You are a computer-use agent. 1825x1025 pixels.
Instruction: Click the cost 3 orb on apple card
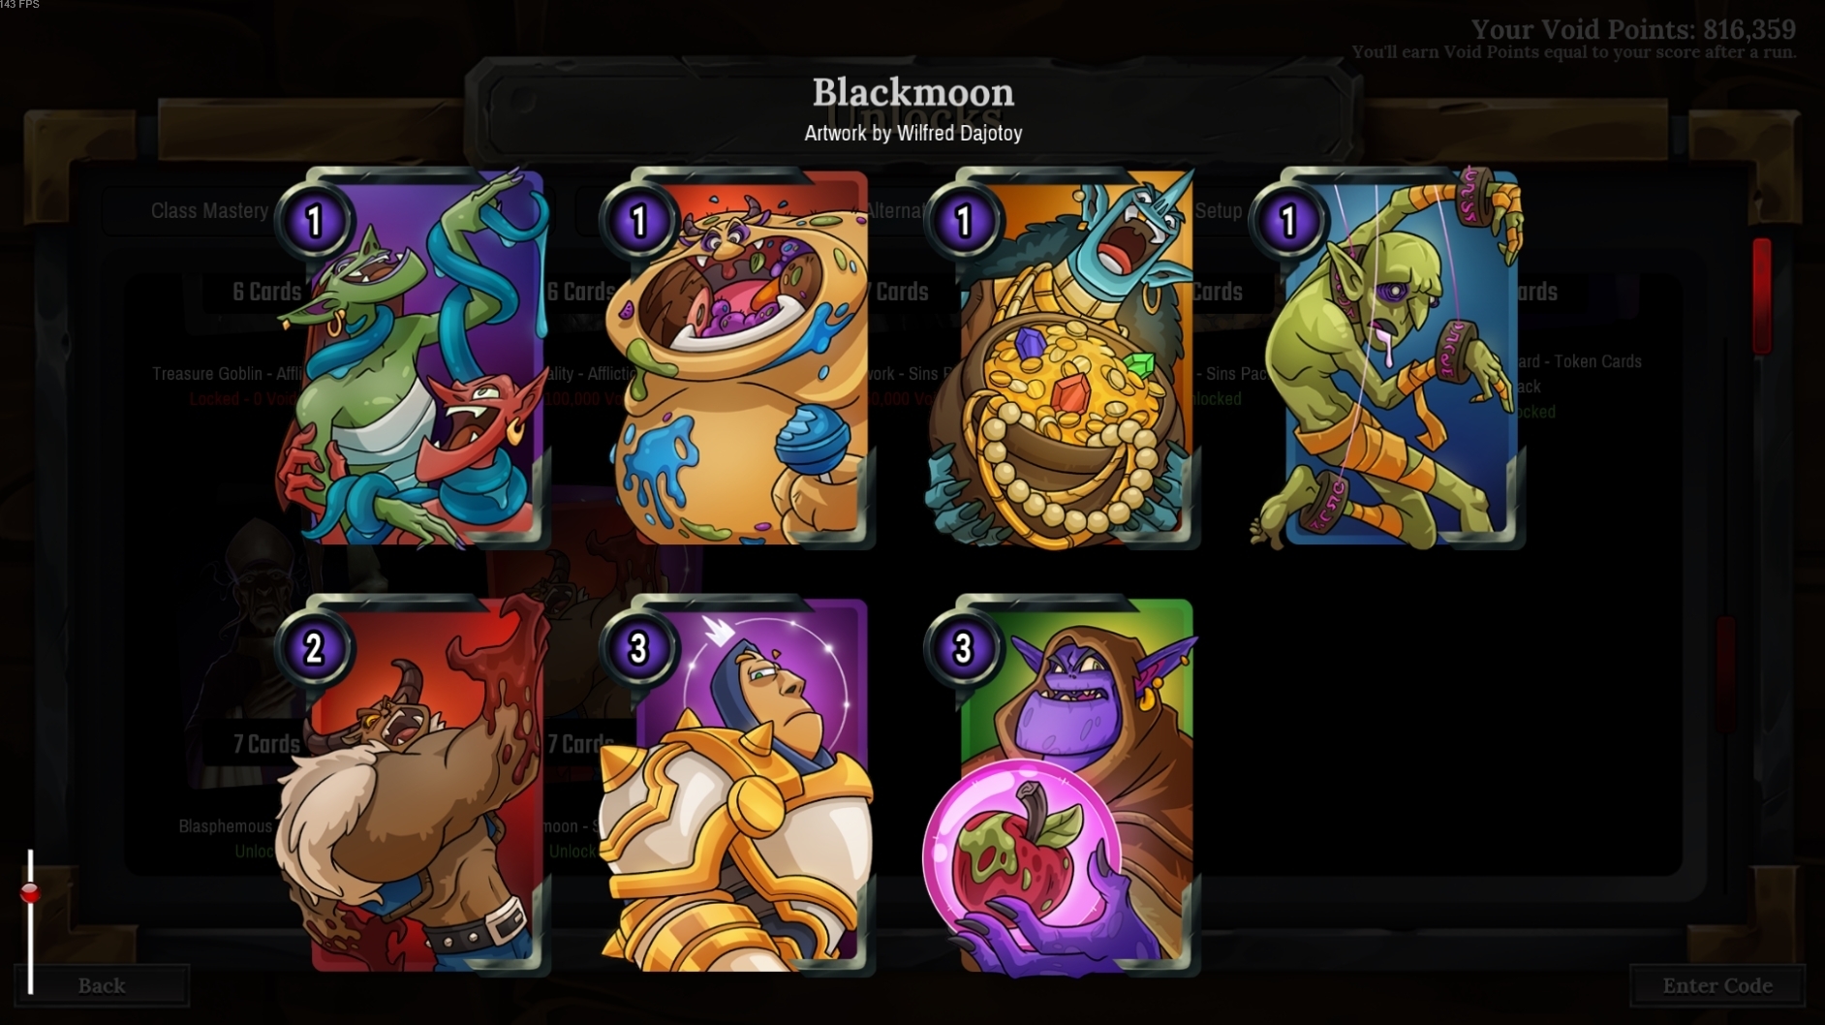(963, 648)
